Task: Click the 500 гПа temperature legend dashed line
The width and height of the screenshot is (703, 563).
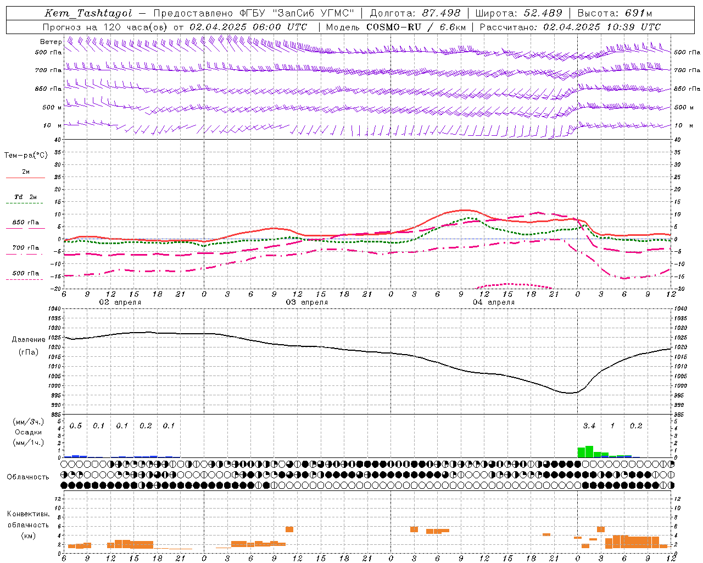Action: [24, 279]
